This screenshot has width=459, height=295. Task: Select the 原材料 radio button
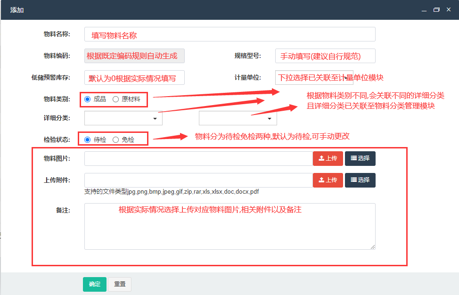(x=115, y=99)
